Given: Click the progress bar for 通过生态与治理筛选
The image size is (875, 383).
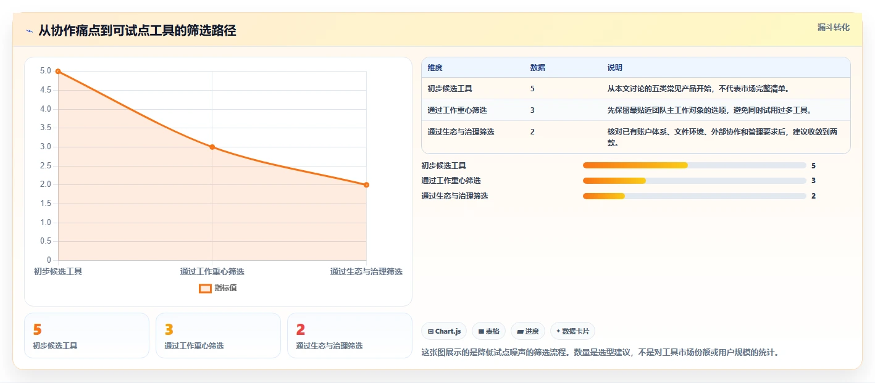Looking at the screenshot, I should pyautogui.click(x=695, y=196).
